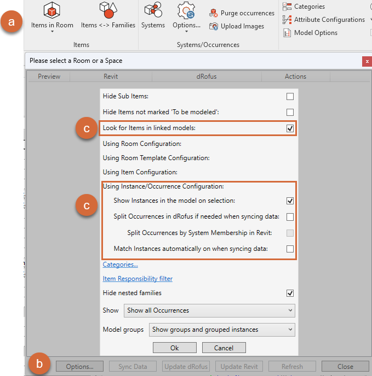Click the Items in Room icon
372x376 pixels.
point(52,10)
